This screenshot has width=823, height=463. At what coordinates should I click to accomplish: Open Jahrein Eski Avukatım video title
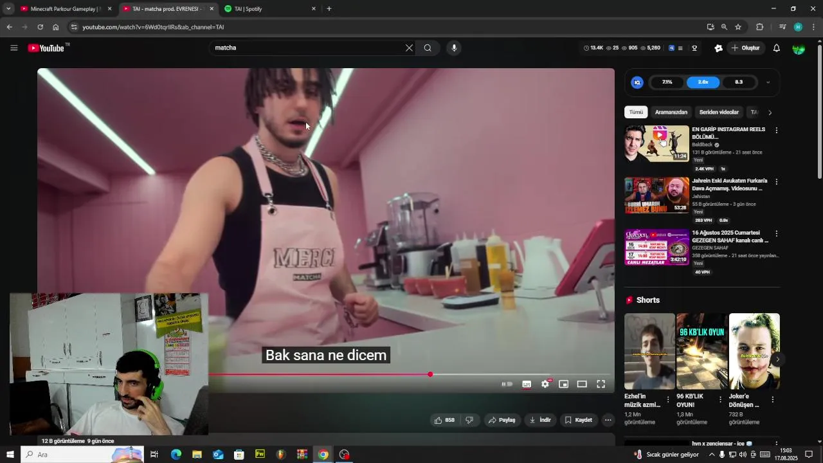[x=730, y=185]
